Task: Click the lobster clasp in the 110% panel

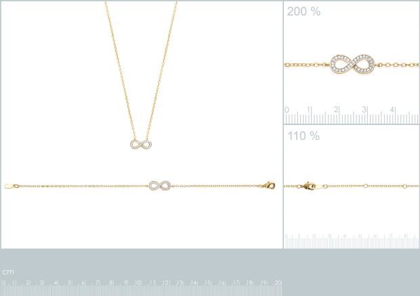Action: pyautogui.click(x=310, y=186)
